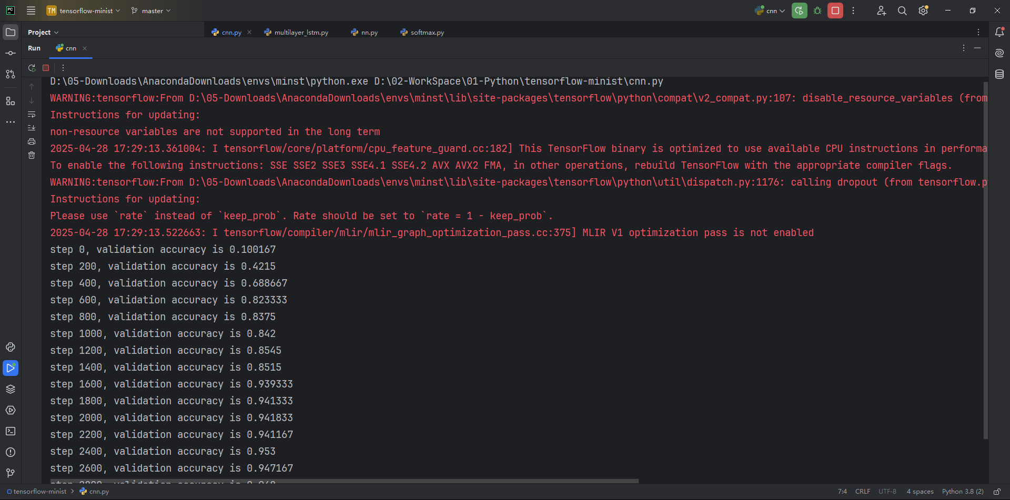The width and height of the screenshot is (1010, 500).
Task: Clear all console output with trash icon
Action: [x=32, y=155]
